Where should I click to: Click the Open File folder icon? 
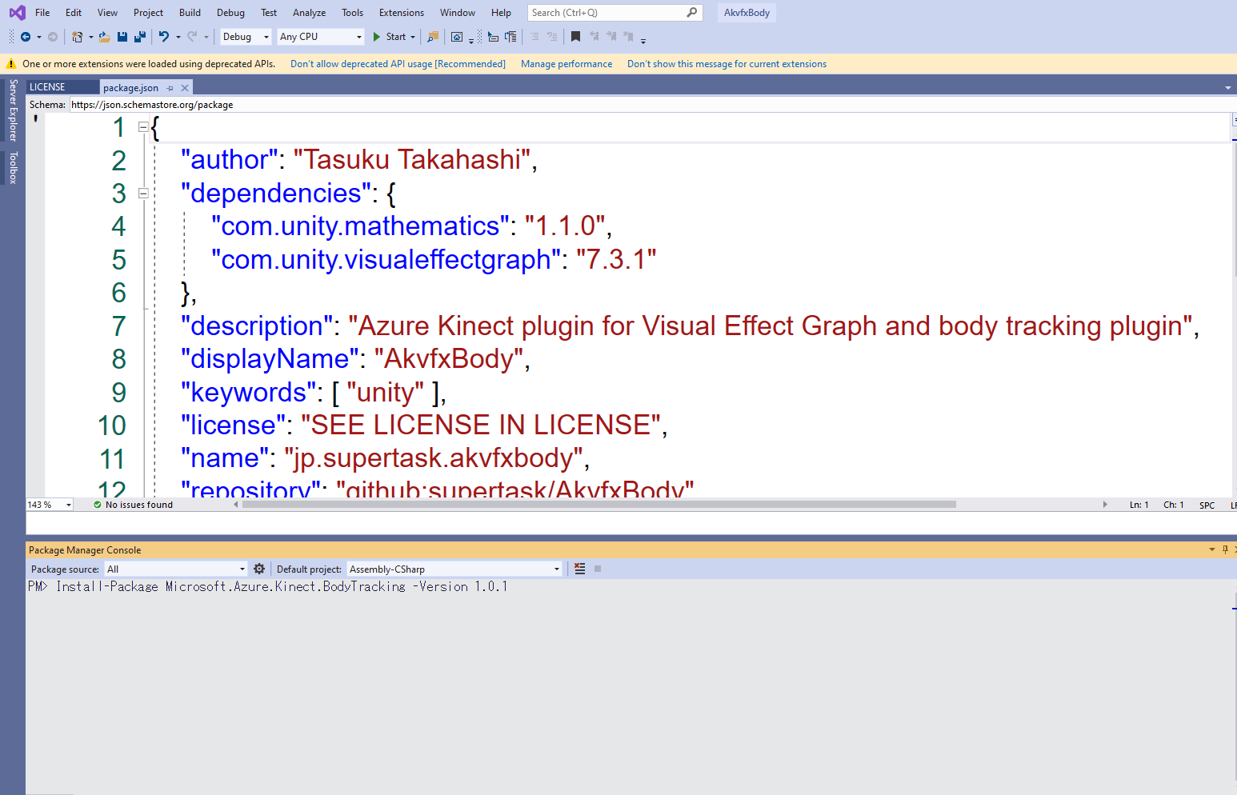104,37
